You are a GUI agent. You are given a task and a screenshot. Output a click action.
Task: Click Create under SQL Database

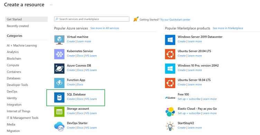coord(71,99)
